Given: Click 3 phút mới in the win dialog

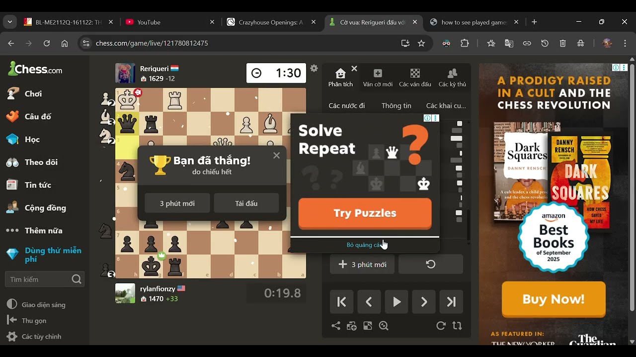Looking at the screenshot, I should [x=177, y=203].
